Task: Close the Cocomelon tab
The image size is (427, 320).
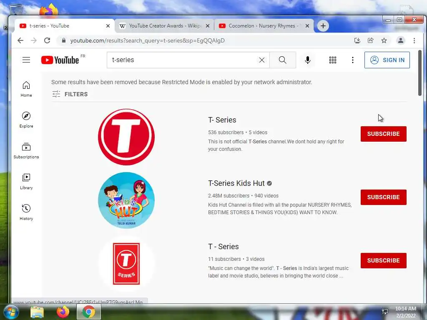Action: pos(307,26)
